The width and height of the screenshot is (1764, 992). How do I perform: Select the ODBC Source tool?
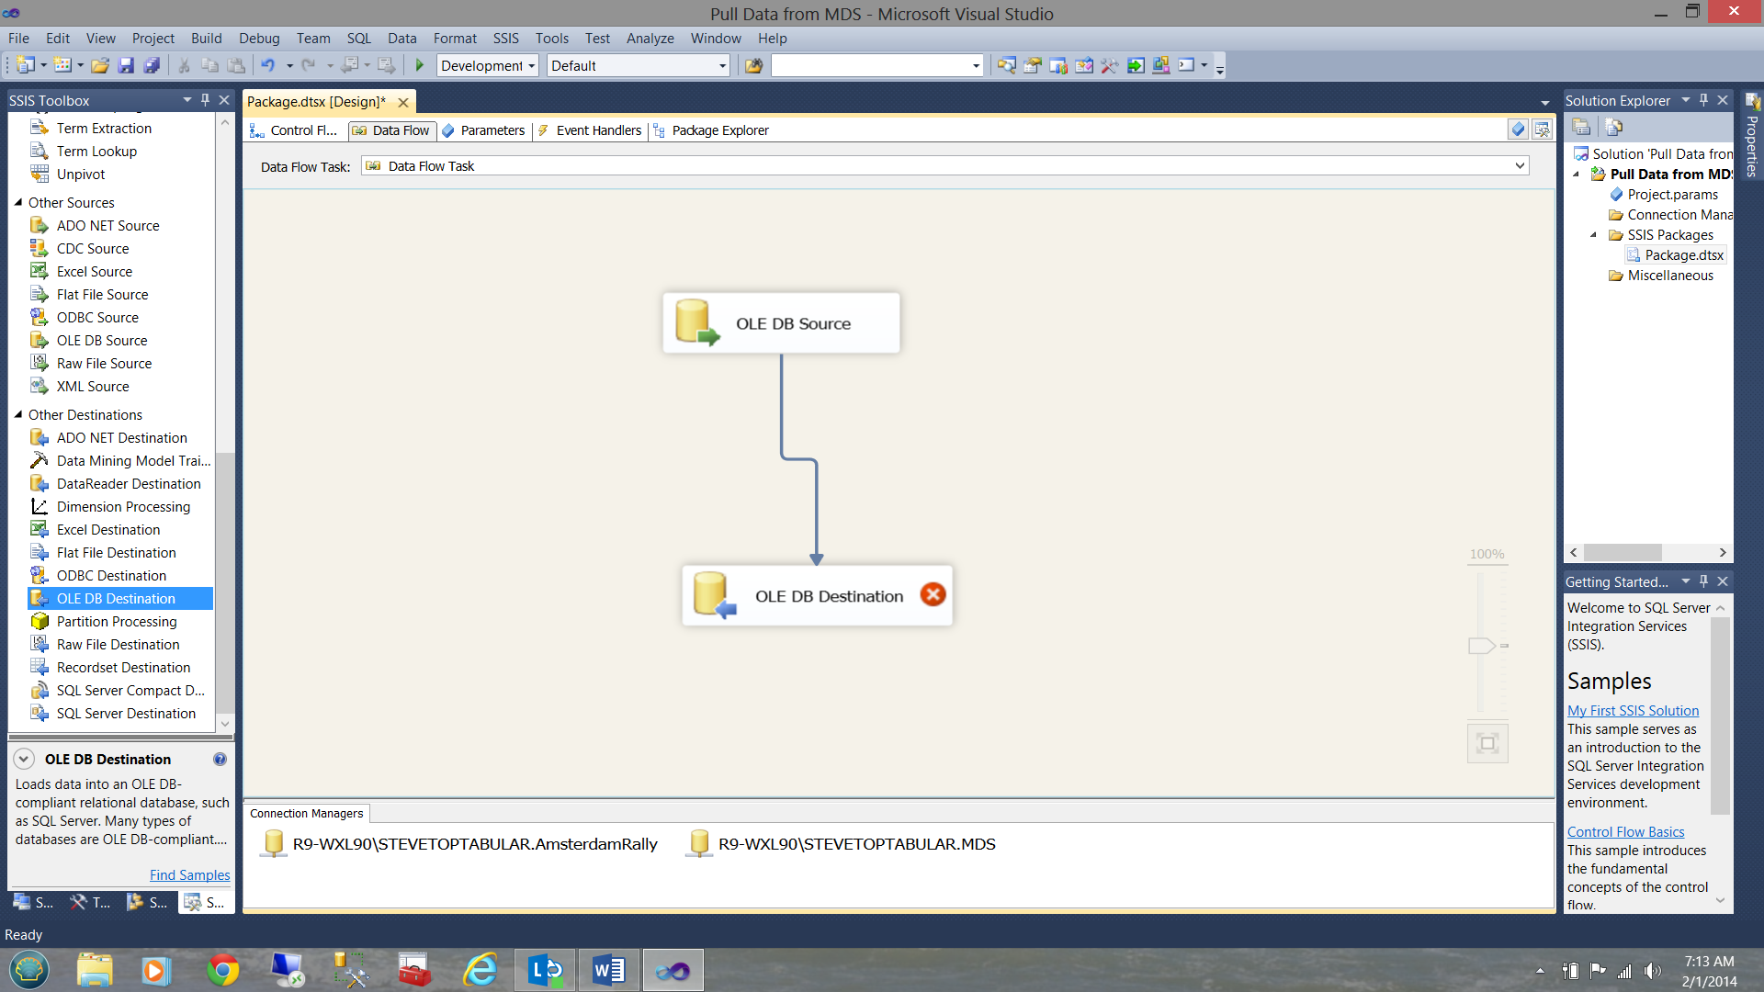(x=95, y=316)
